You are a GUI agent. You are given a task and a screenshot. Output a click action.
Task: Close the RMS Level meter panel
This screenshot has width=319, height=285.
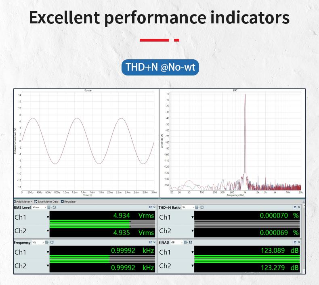point(154,207)
